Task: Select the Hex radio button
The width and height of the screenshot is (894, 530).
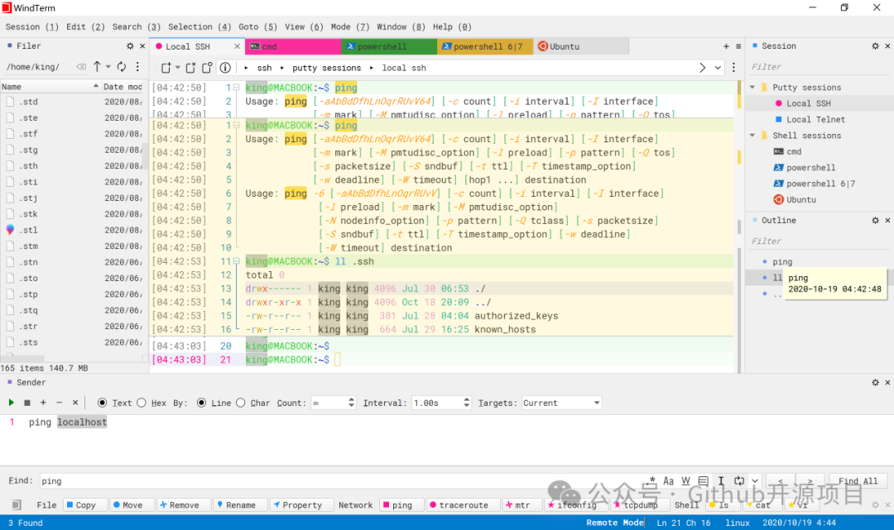Action: [x=142, y=403]
